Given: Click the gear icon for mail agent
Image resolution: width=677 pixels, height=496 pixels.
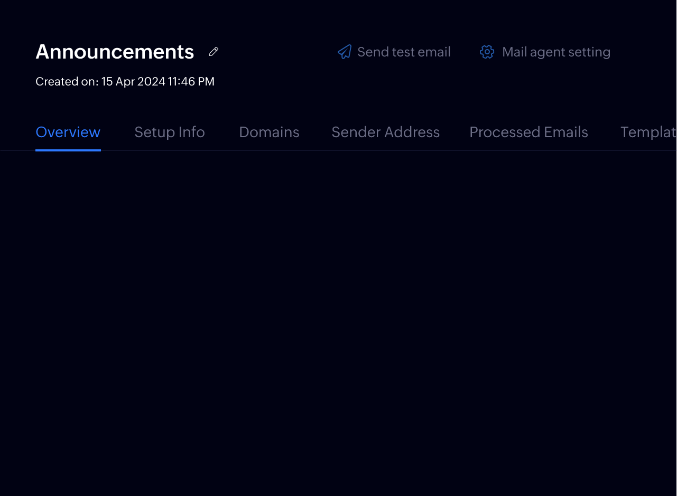Looking at the screenshot, I should (x=487, y=52).
